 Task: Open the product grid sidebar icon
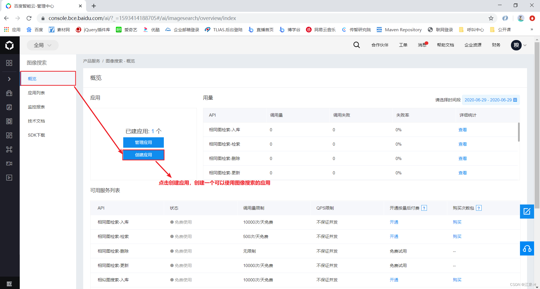click(x=9, y=63)
